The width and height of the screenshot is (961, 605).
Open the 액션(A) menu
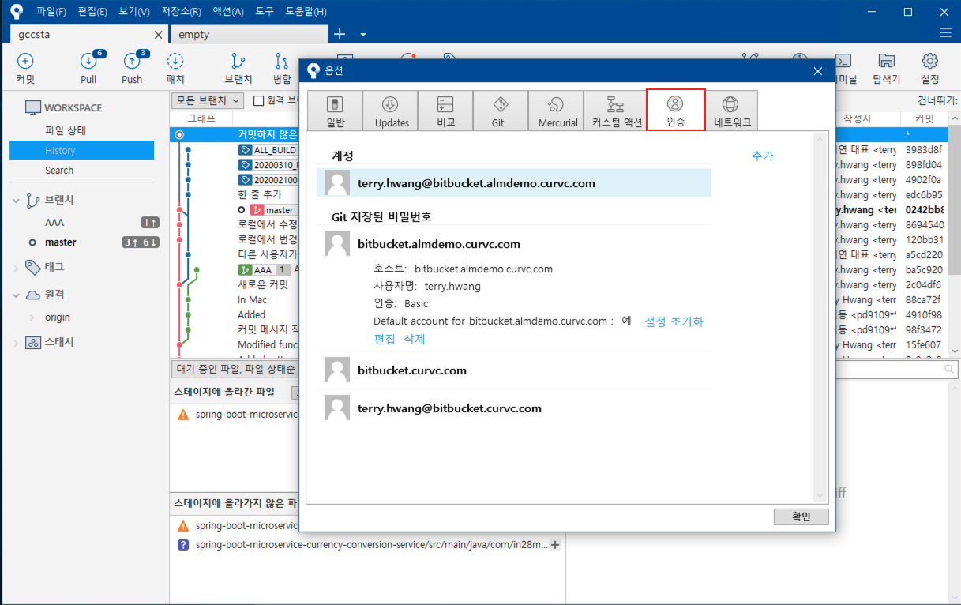[228, 12]
